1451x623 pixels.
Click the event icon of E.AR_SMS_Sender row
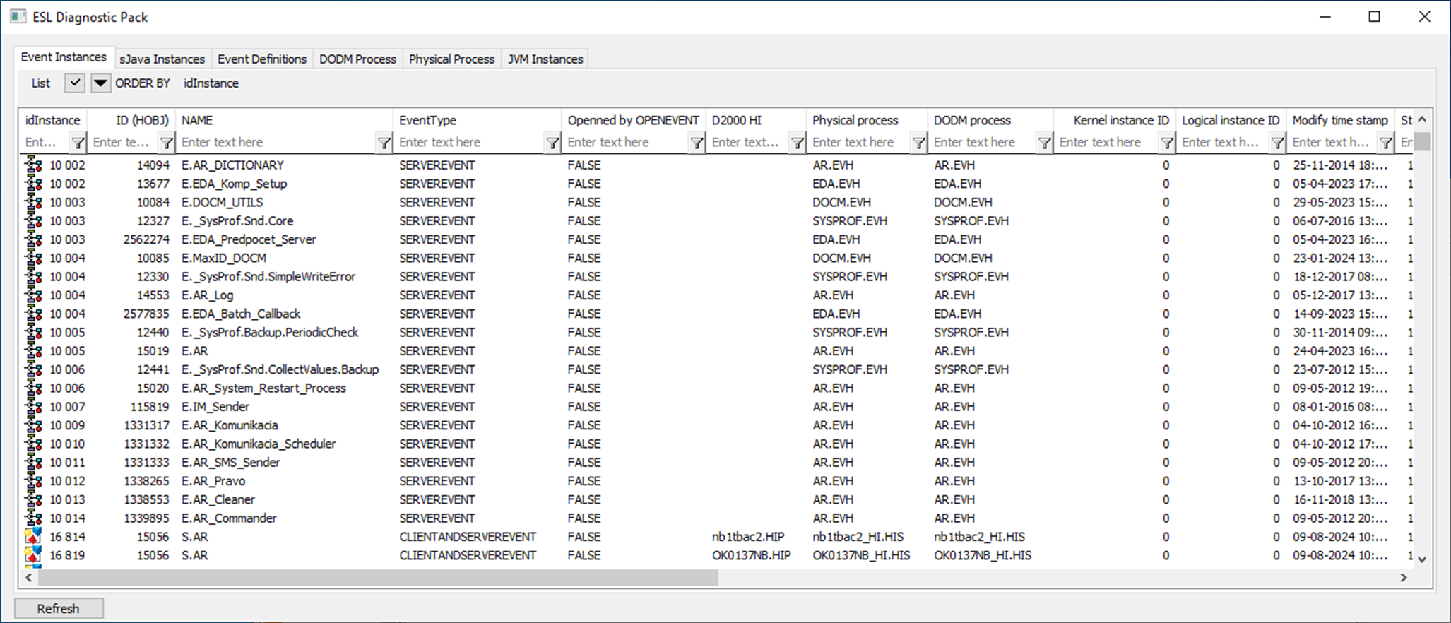click(33, 463)
